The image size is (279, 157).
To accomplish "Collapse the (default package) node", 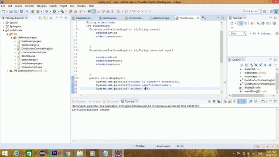I will pos(11,38).
